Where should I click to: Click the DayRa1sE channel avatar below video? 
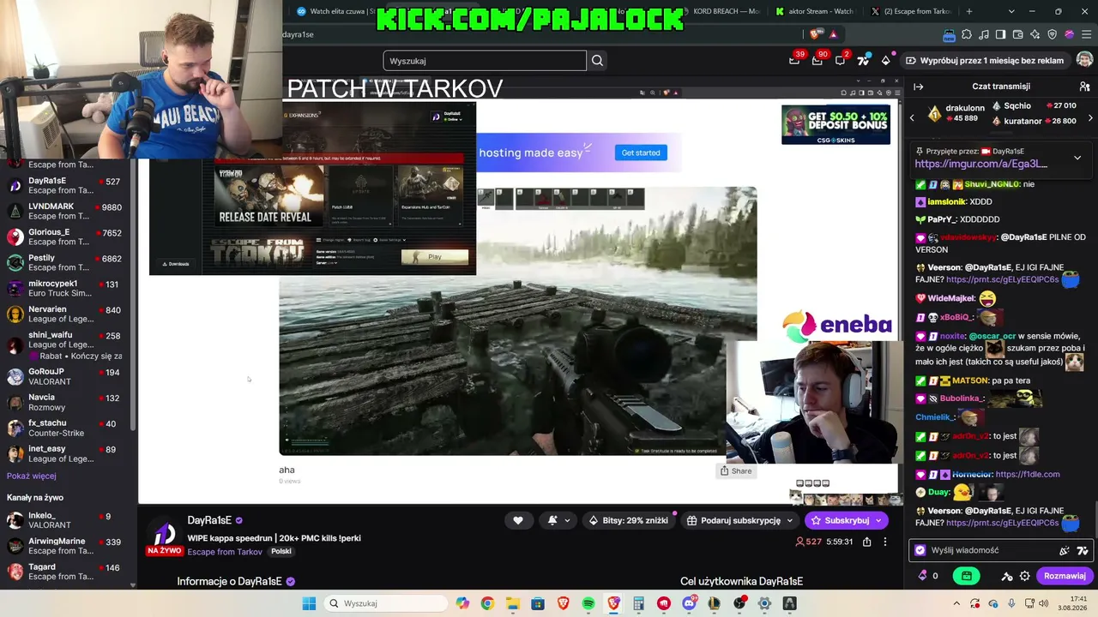[x=164, y=534]
